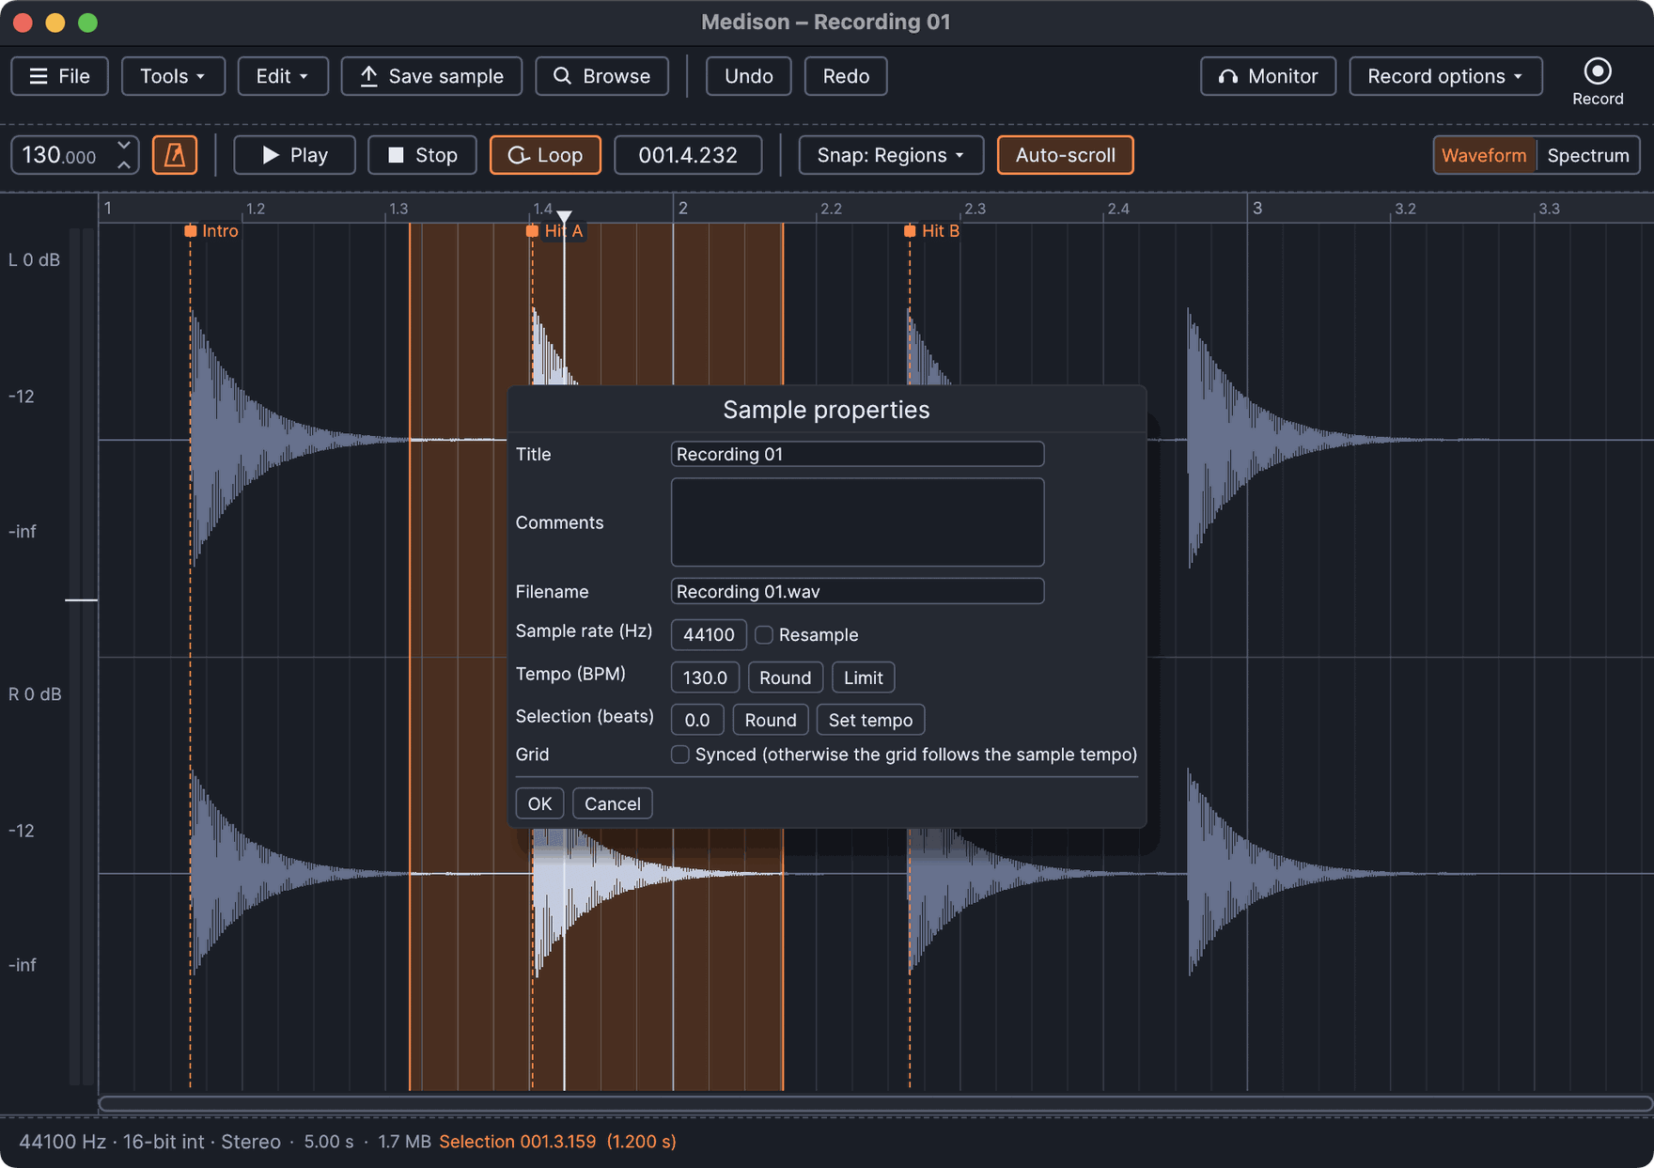Open the Browse search button
The height and width of the screenshot is (1168, 1654).
tap(601, 76)
